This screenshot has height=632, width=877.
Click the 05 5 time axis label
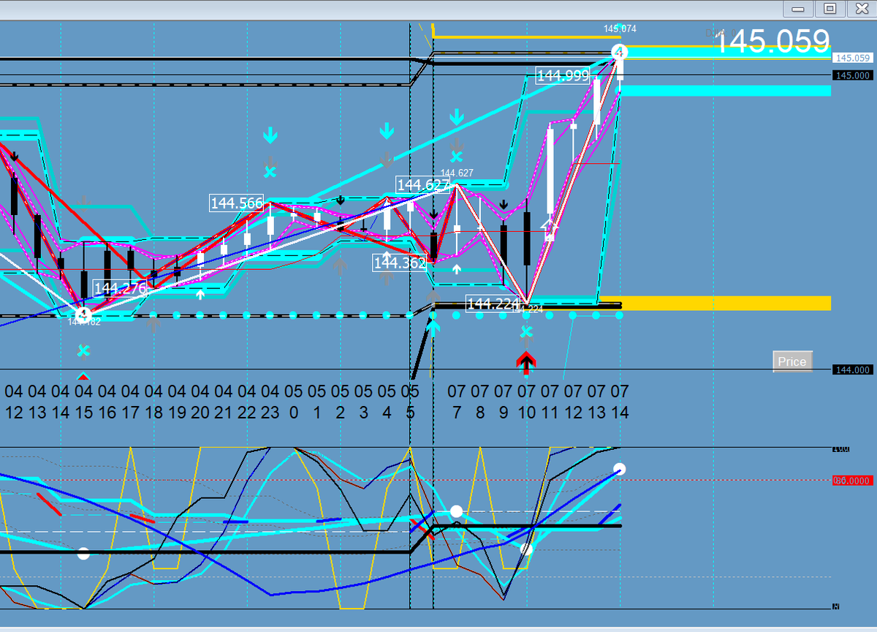tap(410, 402)
